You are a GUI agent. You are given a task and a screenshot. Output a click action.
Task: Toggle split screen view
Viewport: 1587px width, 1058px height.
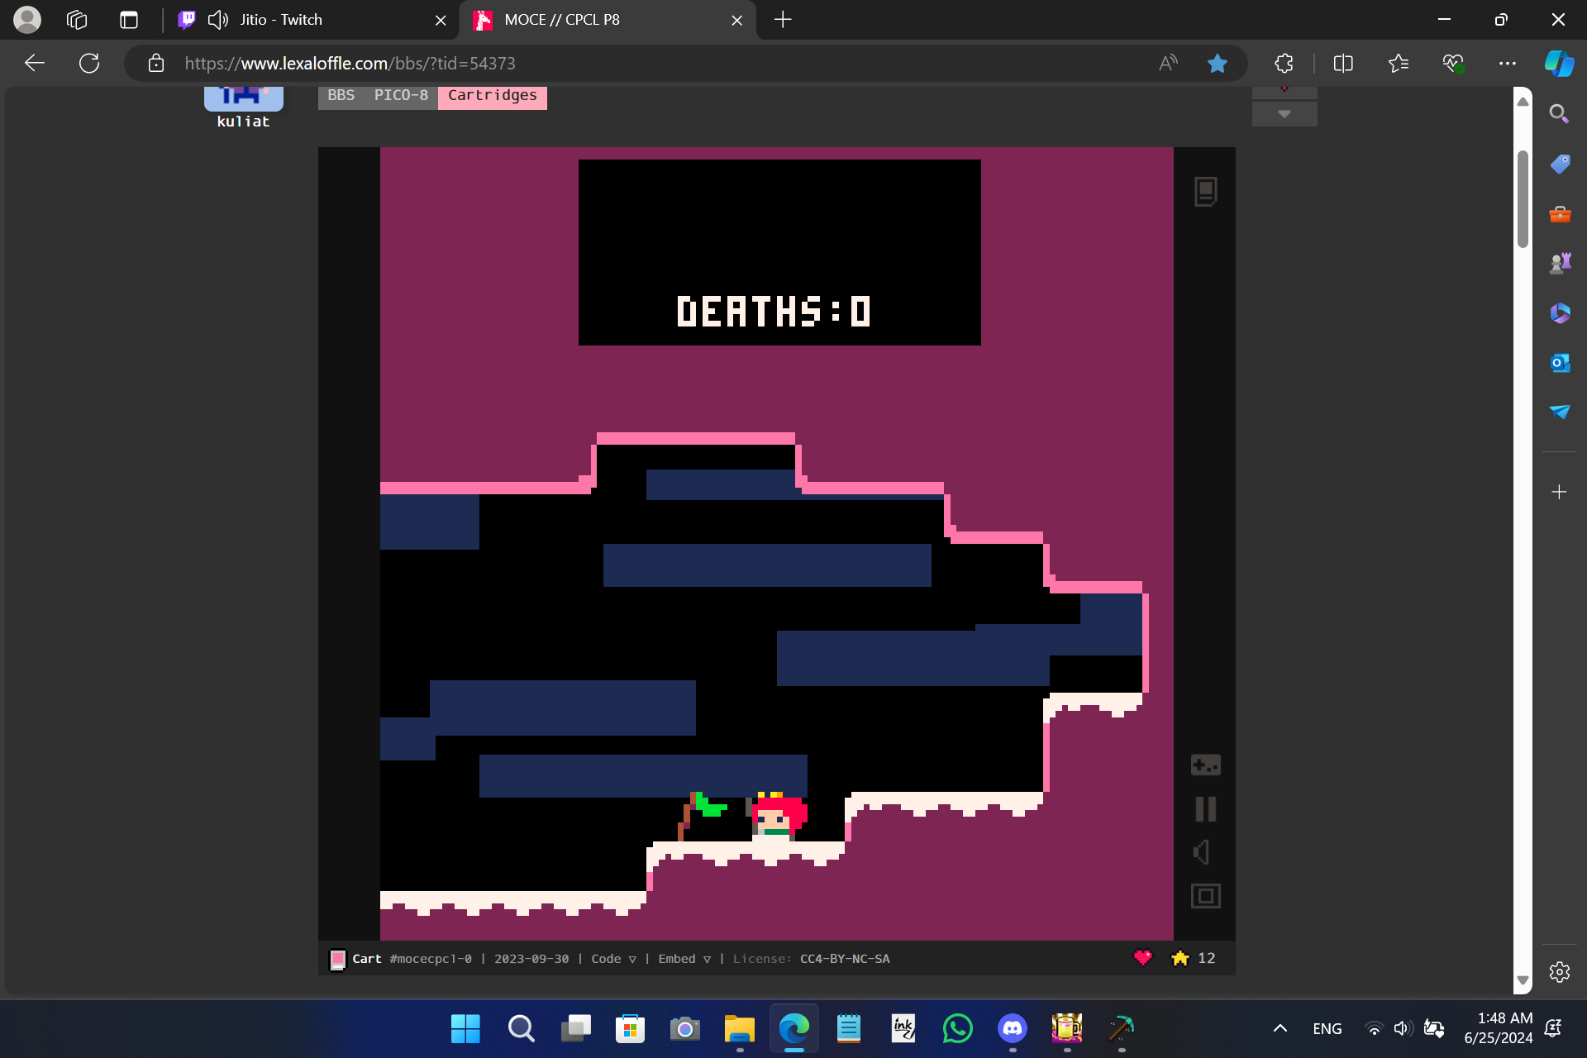1343,63
